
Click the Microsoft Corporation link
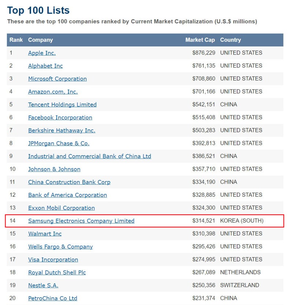(x=58, y=79)
